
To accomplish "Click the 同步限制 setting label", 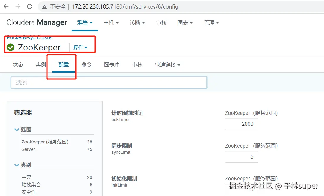I will coord(122,146).
